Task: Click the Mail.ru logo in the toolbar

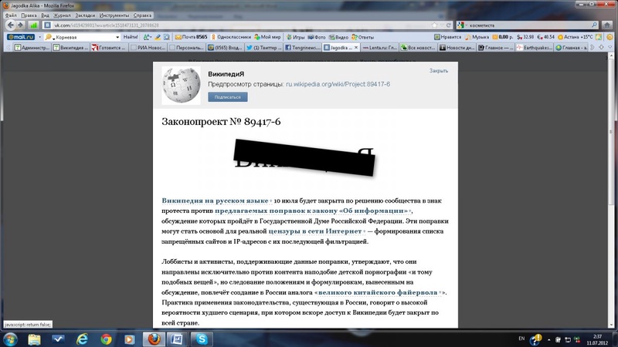Action: click(21, 37)
